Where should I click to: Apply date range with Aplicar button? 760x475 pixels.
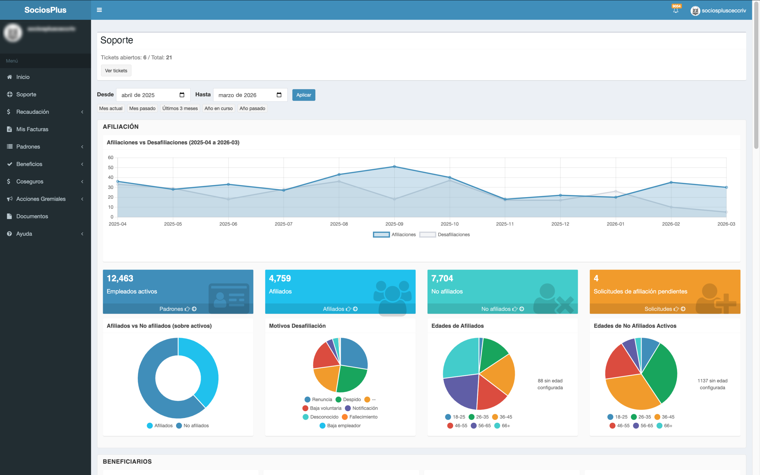(x=303, y=95)
